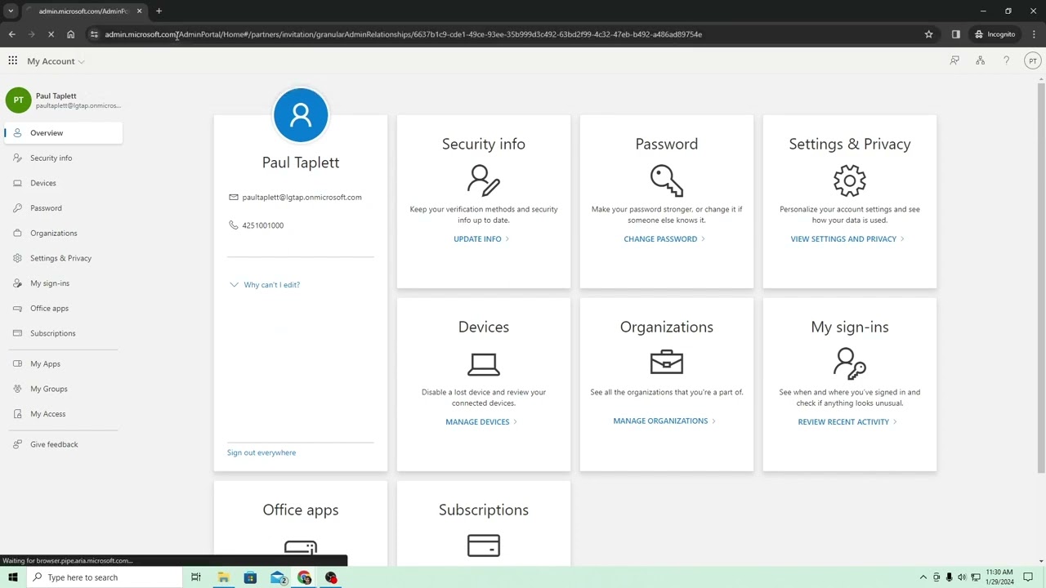Image resolution: width=1046 pixels, height=588 pixels.
Task: Open Chrome side panel icon
Action: click(x=955, y=34)
